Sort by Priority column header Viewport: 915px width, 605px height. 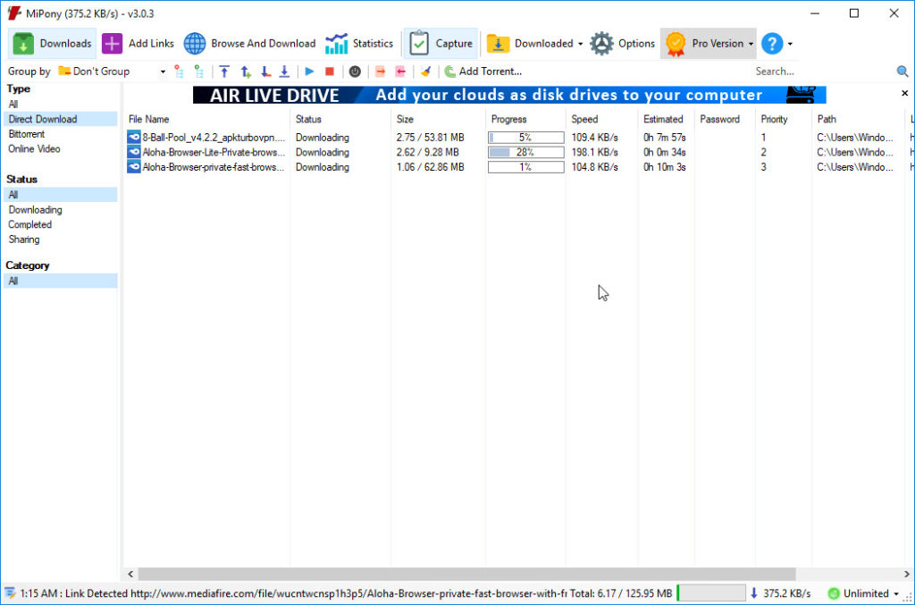coord(784,119)
